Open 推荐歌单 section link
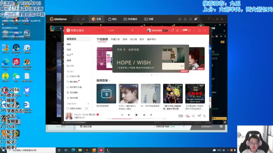Screen dimensions: 273x153 tap(103, 81)
